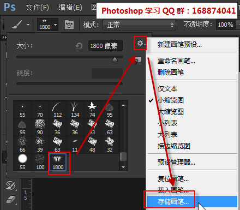Select the 134 dune grass brush
The width and height of the screenshot is (240, 210).
75,110
